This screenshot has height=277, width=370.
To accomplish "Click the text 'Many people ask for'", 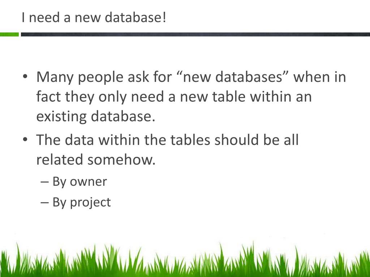I will pyautogui.click(x=104, y=77).
